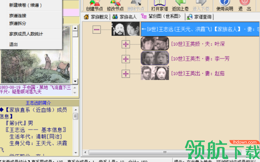Click the 〖王志远 —— 基本信息〗 line
Screen dimensions: 260x162
pos(36,130)
